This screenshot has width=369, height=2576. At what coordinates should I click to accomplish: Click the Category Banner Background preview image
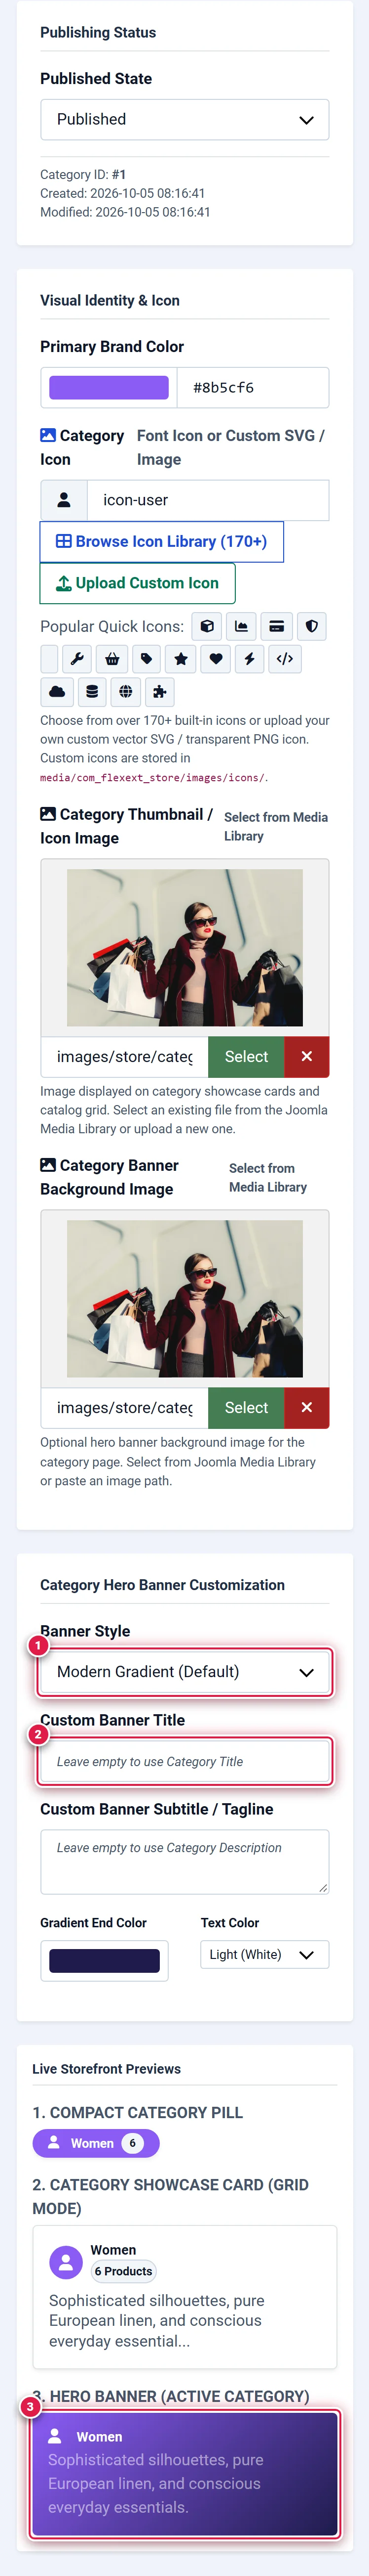point(184,1298)
